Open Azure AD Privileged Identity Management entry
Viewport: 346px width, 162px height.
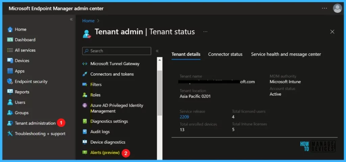point(117,108)
